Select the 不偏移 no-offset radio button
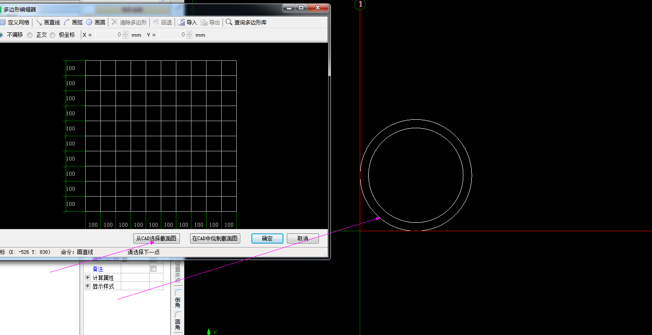Image resolution: width=652 pixels, height=335 pixels. pos(0,35)
